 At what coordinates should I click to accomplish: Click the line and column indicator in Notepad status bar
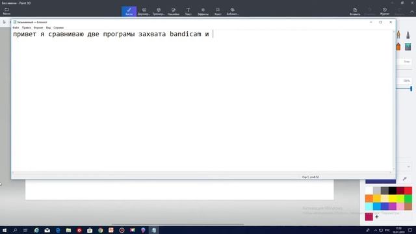(311, 177)
